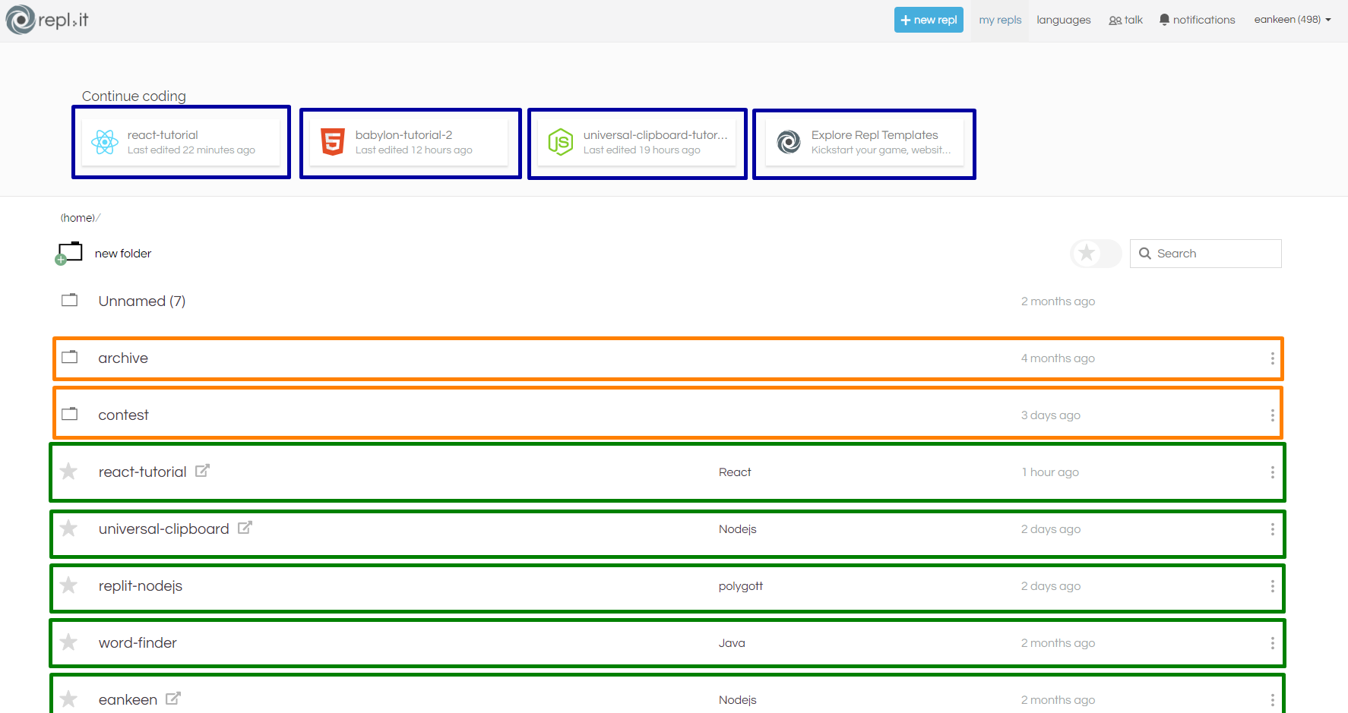The height and width of the screenshot is (713, 1348).
Task: Open the replit-nodejs repl link
Action: pyautogui.click(x=141, y=586)
